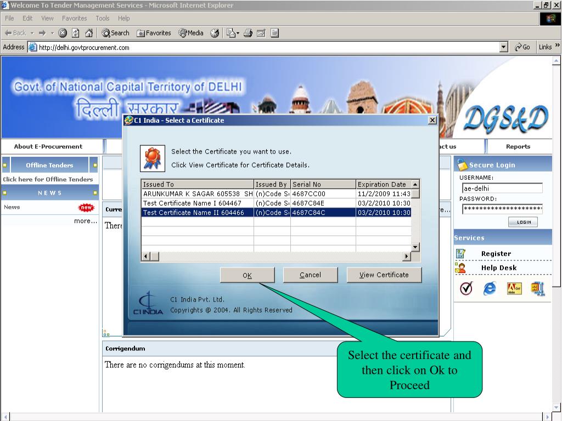Open the File menu
Image resolution: width=562 pixels, height=421 pixels.
click(9, 18)
